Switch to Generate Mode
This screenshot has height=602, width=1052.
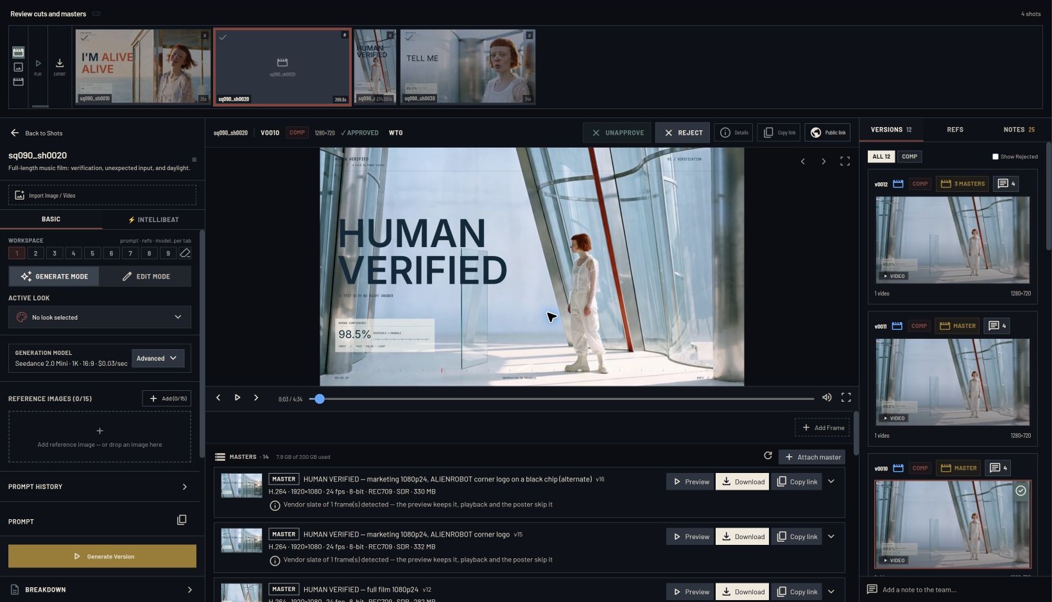pyautogui.click(x=54, y=277)
